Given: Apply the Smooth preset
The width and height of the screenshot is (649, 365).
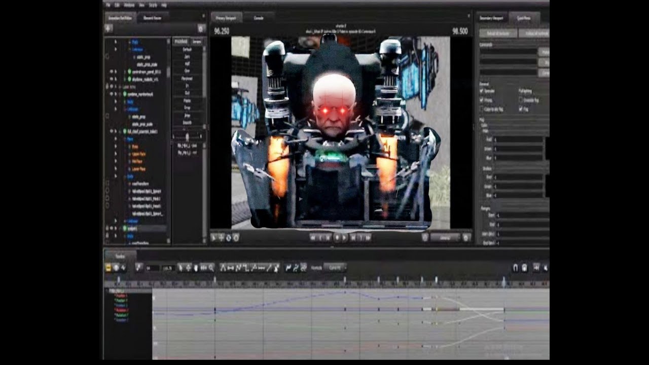Looking at the screenshot, I should coord(187,122).
